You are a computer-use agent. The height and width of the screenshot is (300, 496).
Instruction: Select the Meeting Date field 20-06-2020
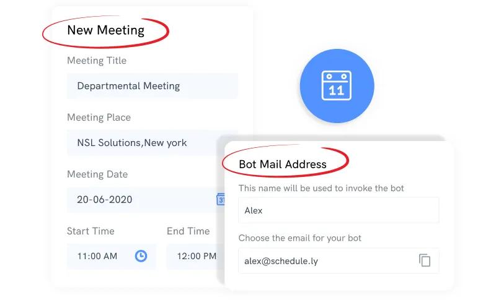tap(146, 199)
